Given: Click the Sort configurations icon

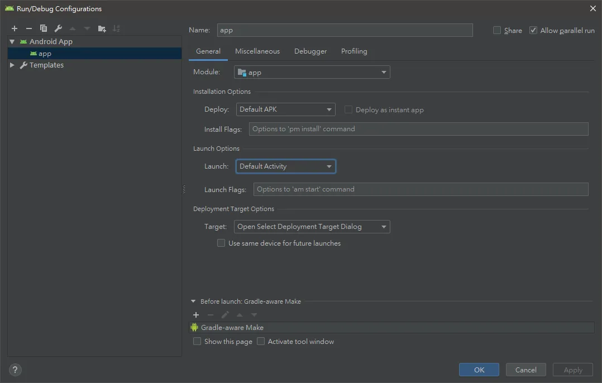Looking at the screenshot, I should point(116,28).
